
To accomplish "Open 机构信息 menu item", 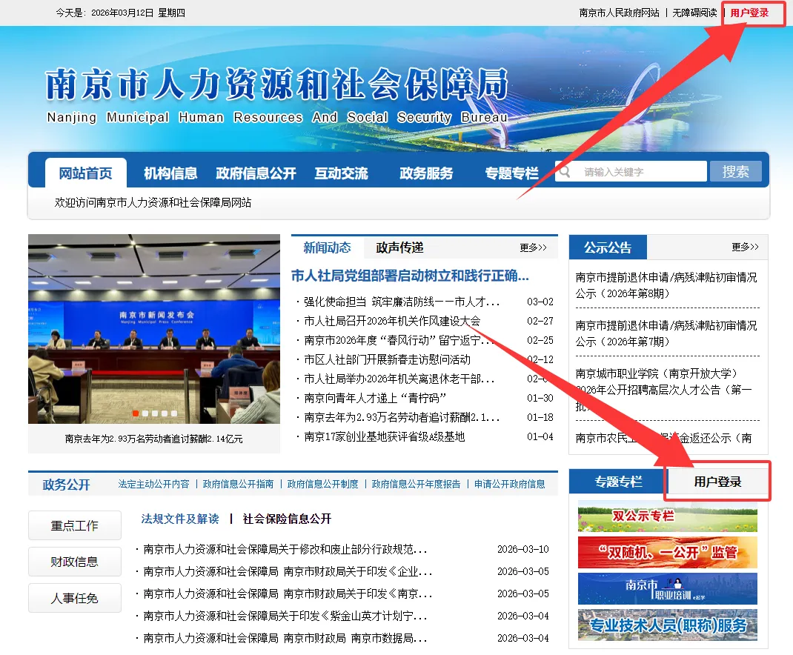I will [170, 173].
